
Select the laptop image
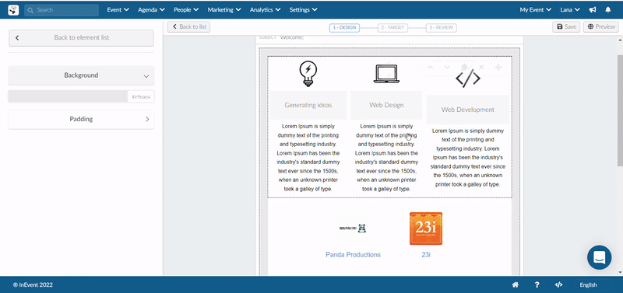pyautogui.click(x=386, y=74)
